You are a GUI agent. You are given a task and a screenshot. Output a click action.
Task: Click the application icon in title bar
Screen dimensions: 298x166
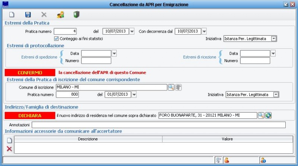tap(5, 4)
